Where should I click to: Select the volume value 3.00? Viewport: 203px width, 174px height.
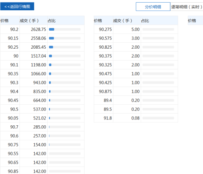tap(135, 38)
